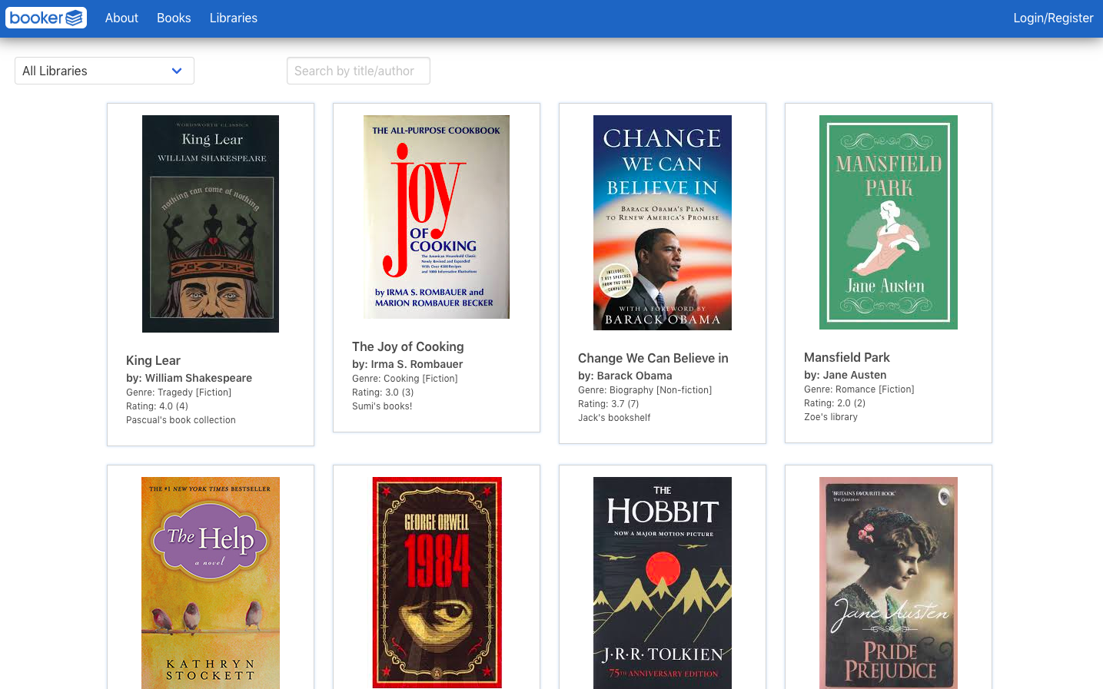Go to the Books menu item
Image resolution: width=1103 pixels, height=689 pixels.
174,18
